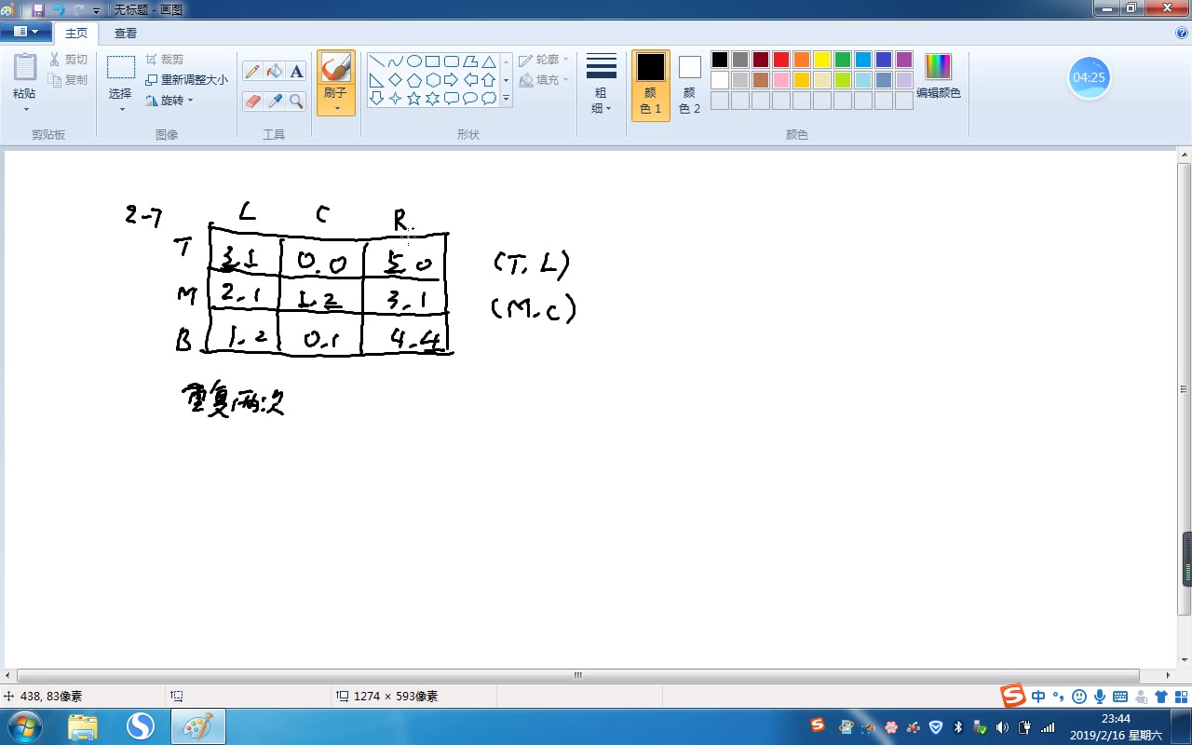The width and height of the screenshot is (1192, 745).
Task: Switch to the Home (主页) tab
Action: tap(76, 34)
